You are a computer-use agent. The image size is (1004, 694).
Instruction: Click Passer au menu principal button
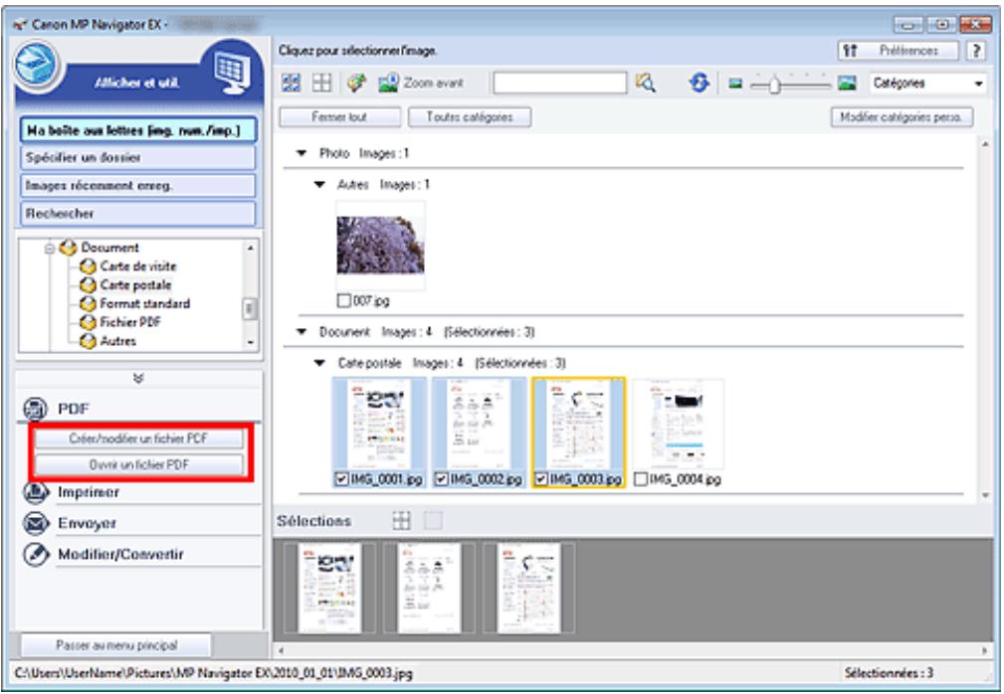(115, 645)
